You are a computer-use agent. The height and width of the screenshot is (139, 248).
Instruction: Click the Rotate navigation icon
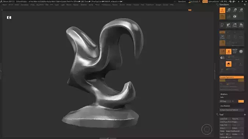(241, 25)
